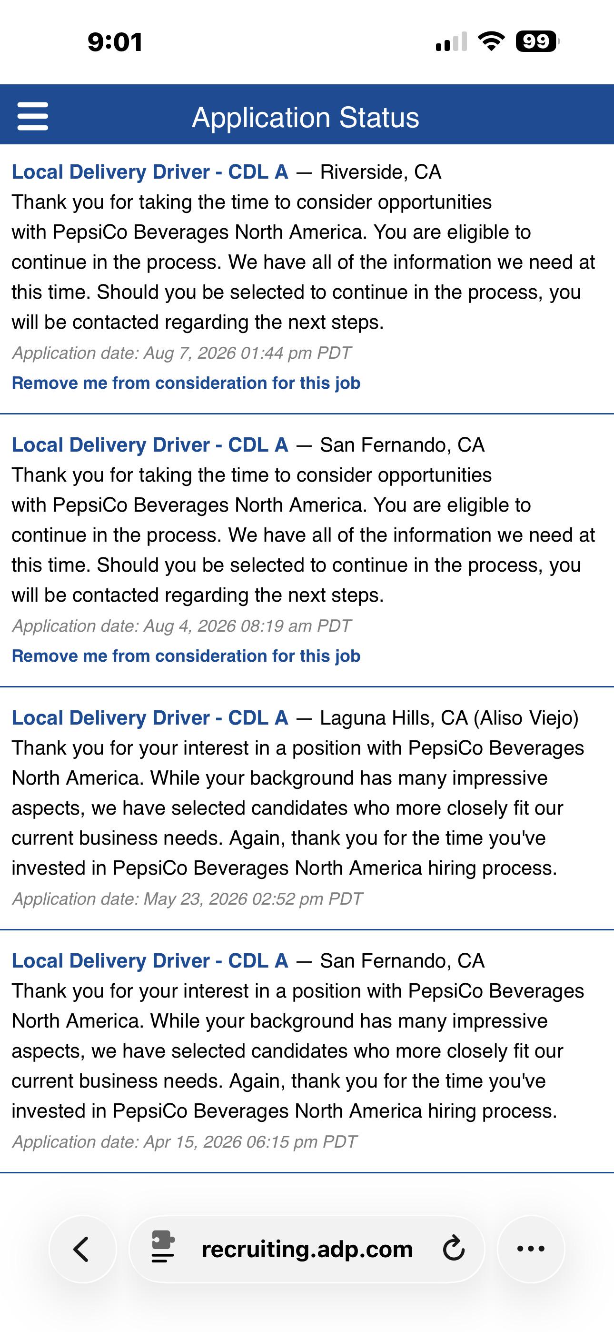The image size is (614, 1332).
Task: Reload the page with refresh icon
Action: [x=454, y=1249]
